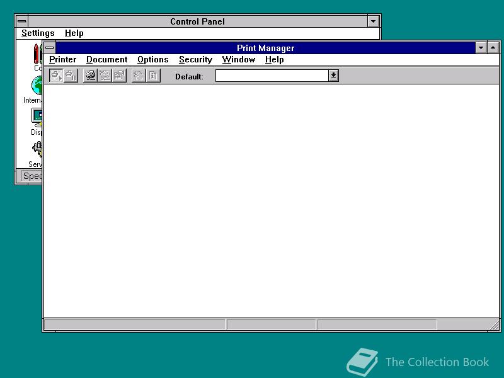The width and height of the screenshot is (504, 378).
Task: Open the Window menu
Action: click(239, 59)
